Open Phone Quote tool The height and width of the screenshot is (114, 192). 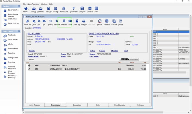64,10
